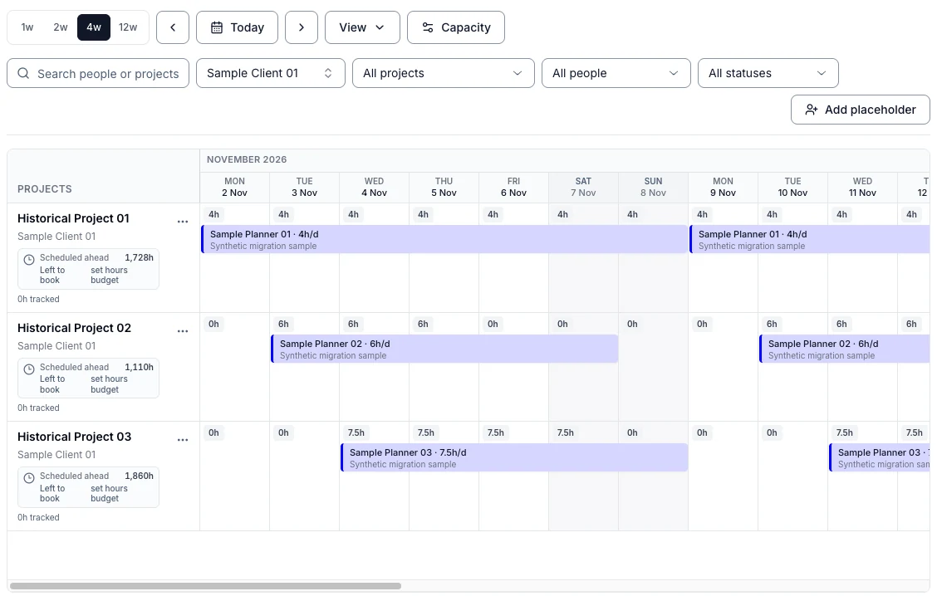The width and height of the screenshot is (937, 596).
Task: Expand the All projects filter
Action: 444,73
